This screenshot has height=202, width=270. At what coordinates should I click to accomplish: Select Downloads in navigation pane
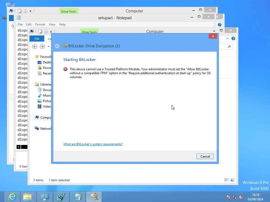[44, 68]
